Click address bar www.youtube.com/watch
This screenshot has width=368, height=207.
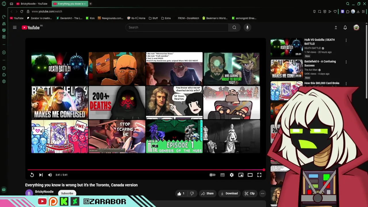[x=47, y=11]
